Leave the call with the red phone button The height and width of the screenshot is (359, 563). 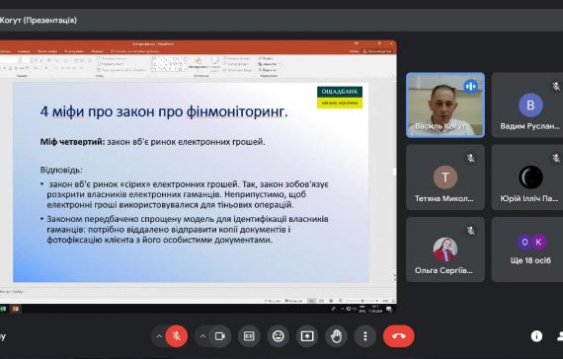399,336
